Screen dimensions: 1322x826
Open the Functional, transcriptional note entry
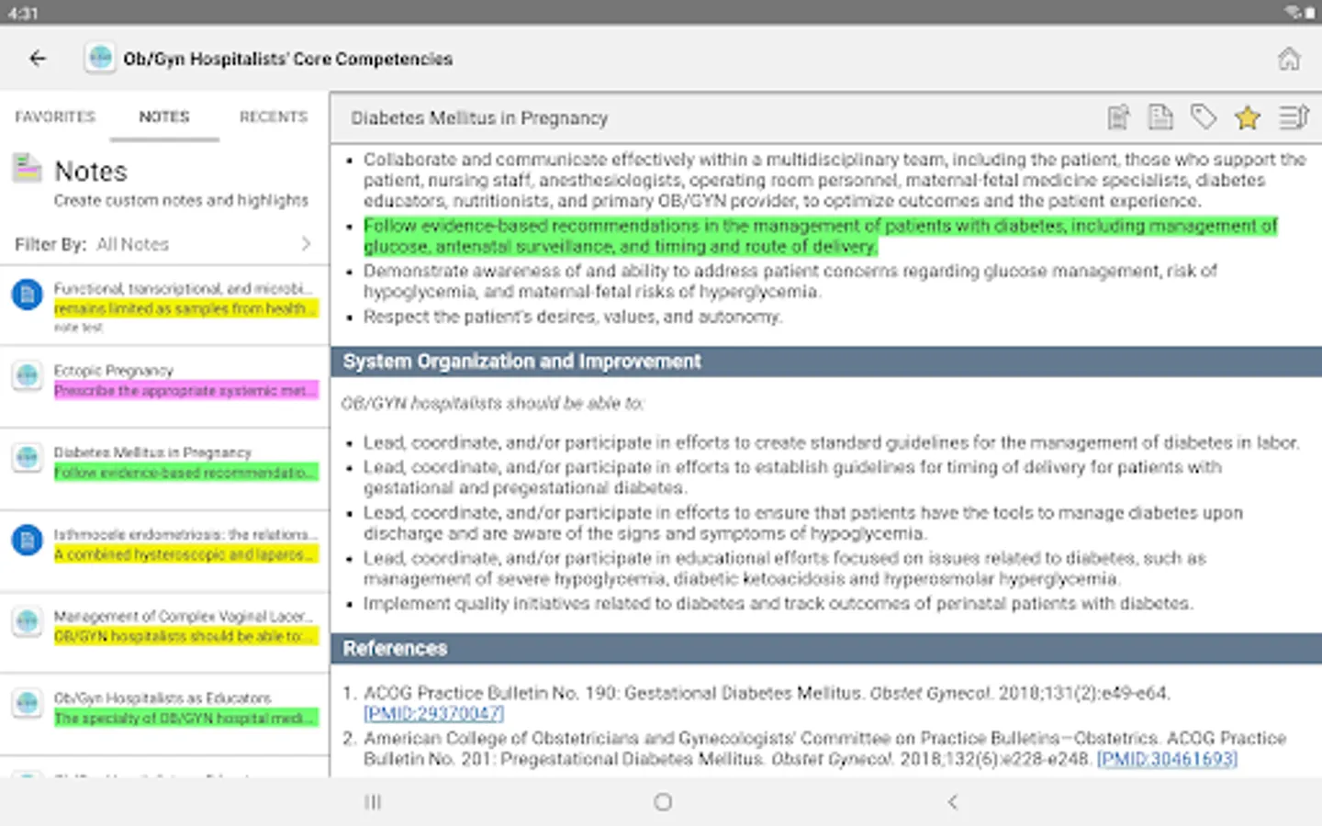point(164,307)
